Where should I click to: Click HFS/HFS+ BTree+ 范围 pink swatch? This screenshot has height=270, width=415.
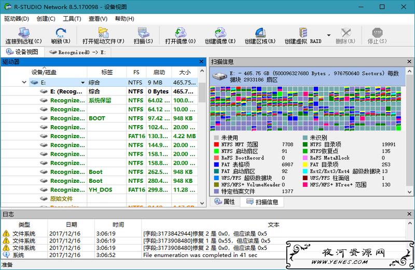(305, 185)
